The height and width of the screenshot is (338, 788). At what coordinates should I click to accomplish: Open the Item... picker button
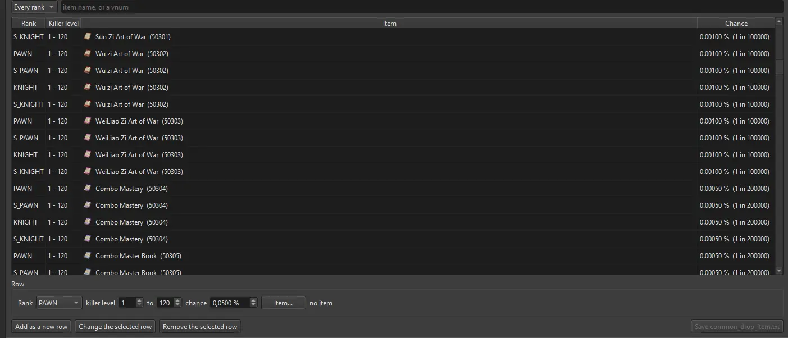[x=284, y=303]
